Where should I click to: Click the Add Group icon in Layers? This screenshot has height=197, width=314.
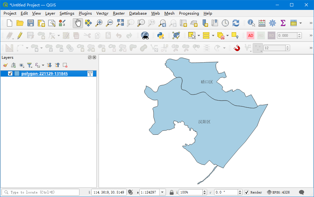(13, 65)
